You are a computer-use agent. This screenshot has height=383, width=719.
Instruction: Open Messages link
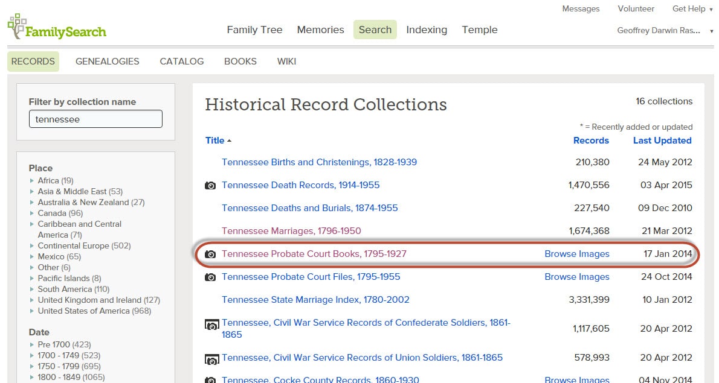(x=581, y=8)
